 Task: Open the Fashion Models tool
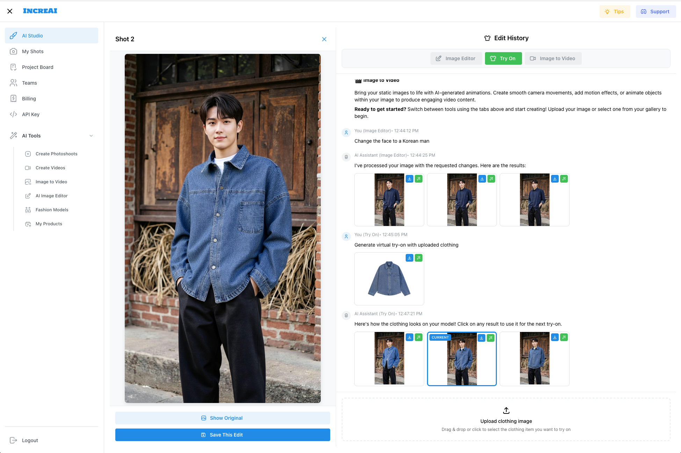click(52, 210)
